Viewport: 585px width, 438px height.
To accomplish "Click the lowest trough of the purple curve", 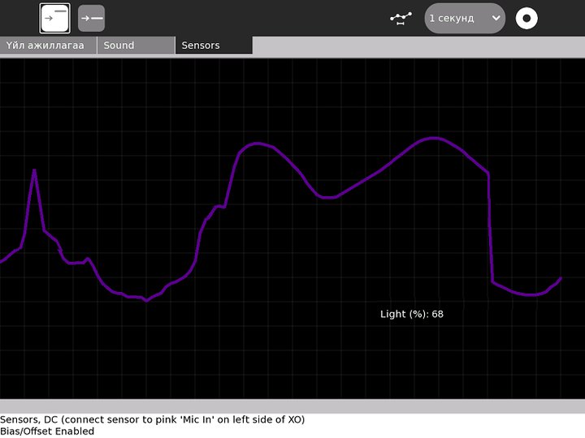I will (x=146, y=300).
